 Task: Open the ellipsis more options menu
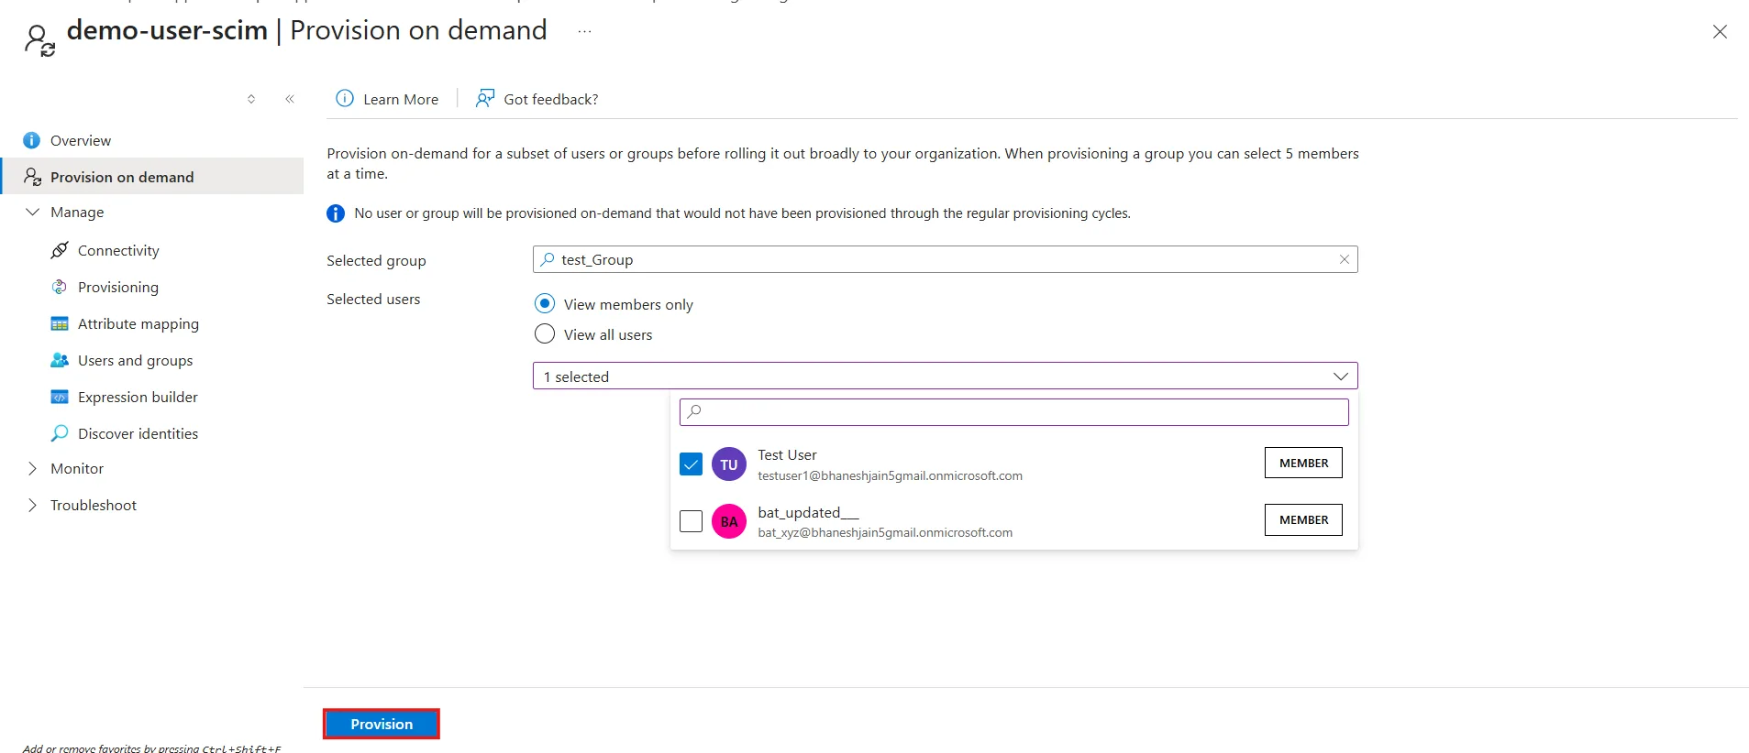click(584, 31)
